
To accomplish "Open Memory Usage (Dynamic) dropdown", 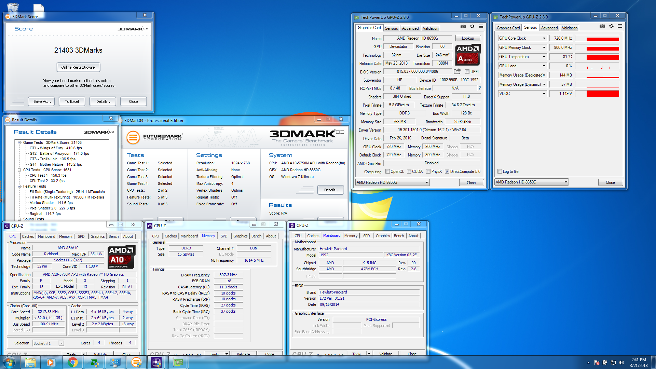I will (544, 84).
